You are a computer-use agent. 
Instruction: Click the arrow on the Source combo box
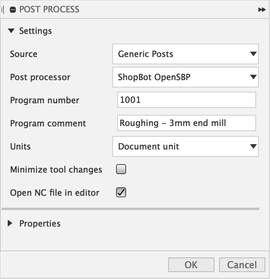pos(253,54)
